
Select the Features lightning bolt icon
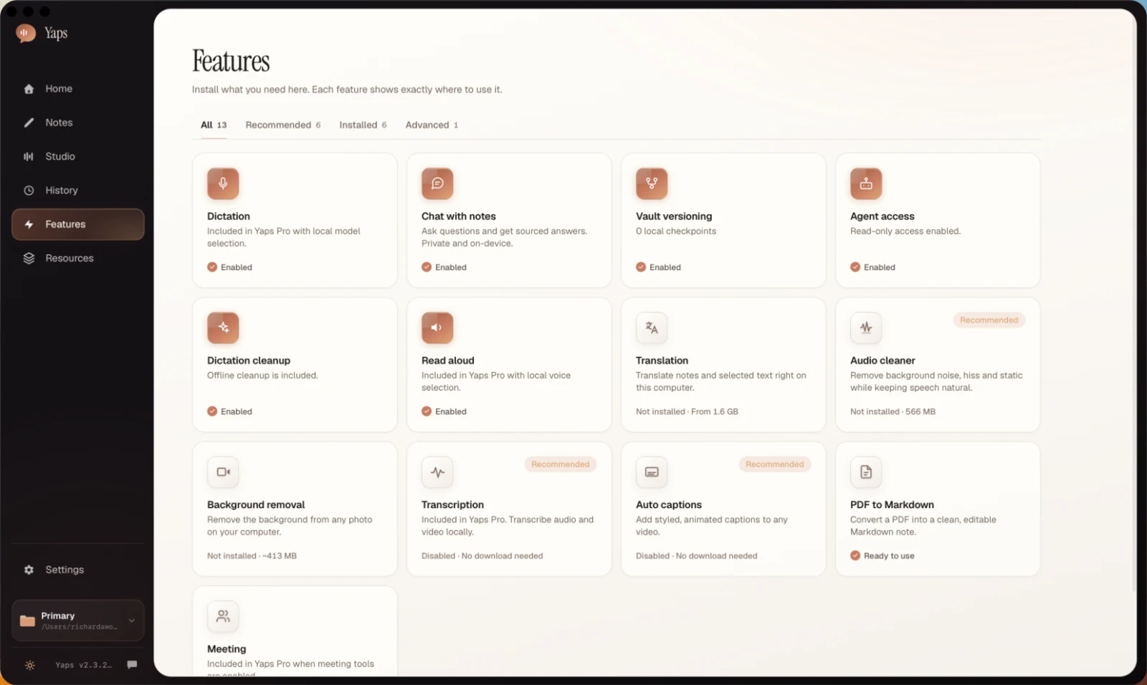coord(29,224)
